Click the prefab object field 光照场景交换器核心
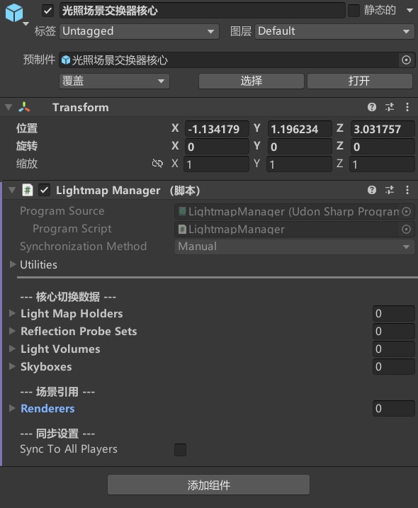The height and width of the screenshot is (508, 418). pos(228,60)
